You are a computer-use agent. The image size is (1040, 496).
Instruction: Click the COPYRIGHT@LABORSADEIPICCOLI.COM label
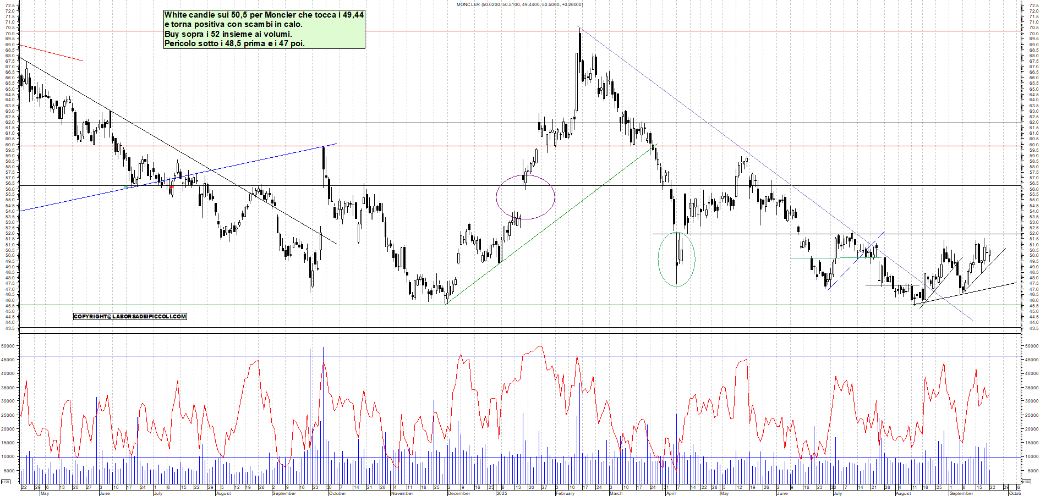(130, 316)
